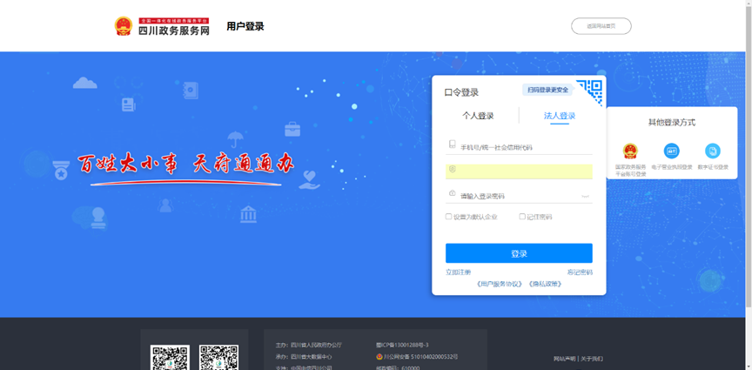Click the blue 登录 button

519,253
